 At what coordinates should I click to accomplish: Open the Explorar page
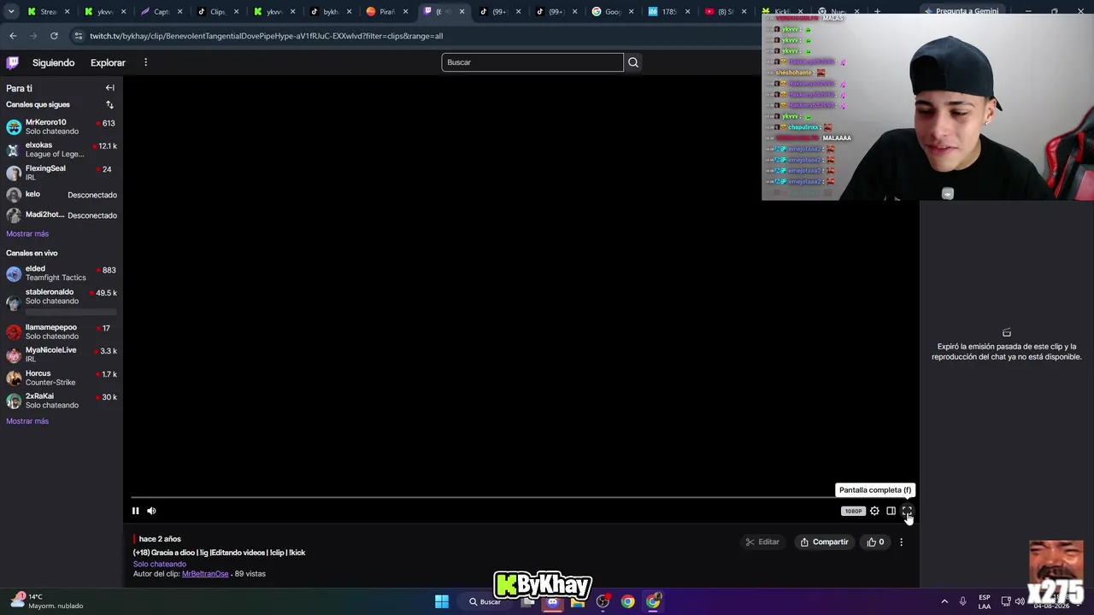pos(108,62)
